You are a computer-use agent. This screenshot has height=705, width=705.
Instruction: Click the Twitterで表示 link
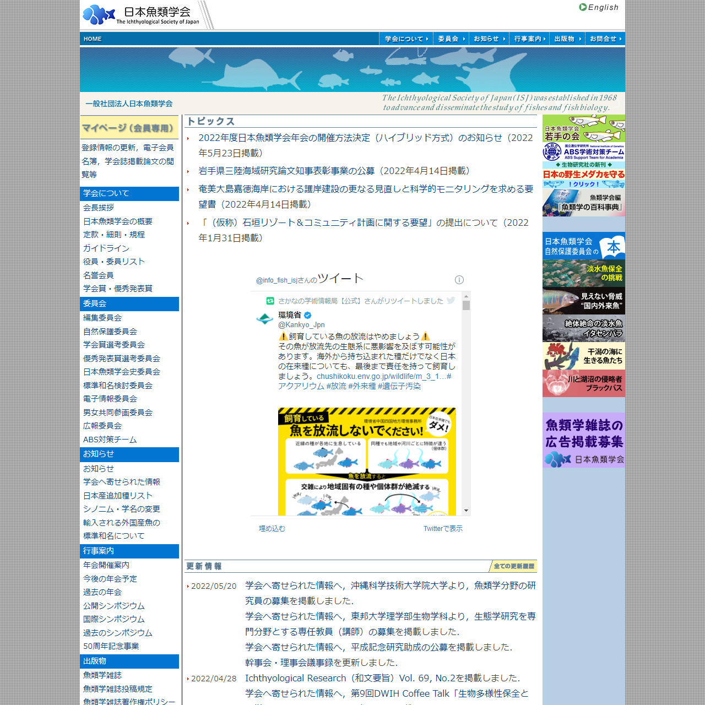(x=442, y=529)
